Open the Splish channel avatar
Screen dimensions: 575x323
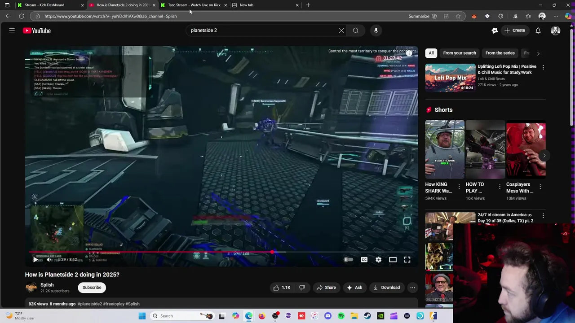(x=31, y=288)
